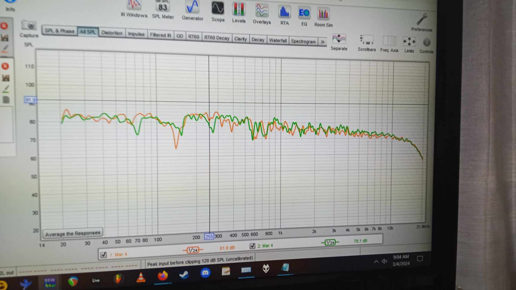516x290 pixels.
Task: Click the 78.1 dB trace value
Action: click(360, 241)
